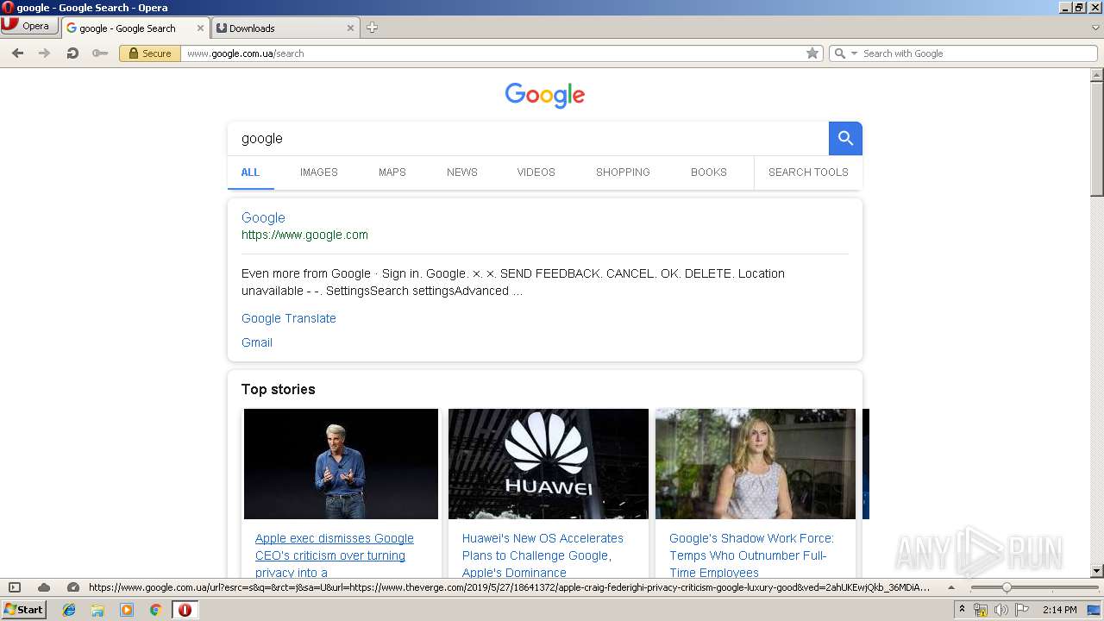Select the SHOPPING results tab
The image size is (1104, 621).
click(x=623, y=172)
